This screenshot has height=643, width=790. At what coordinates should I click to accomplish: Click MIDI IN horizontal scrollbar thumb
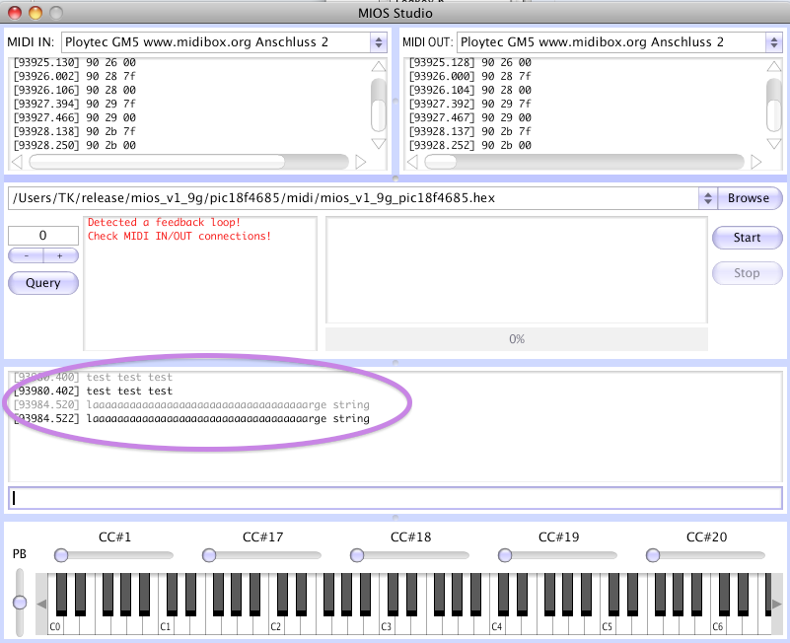(157, 162)
